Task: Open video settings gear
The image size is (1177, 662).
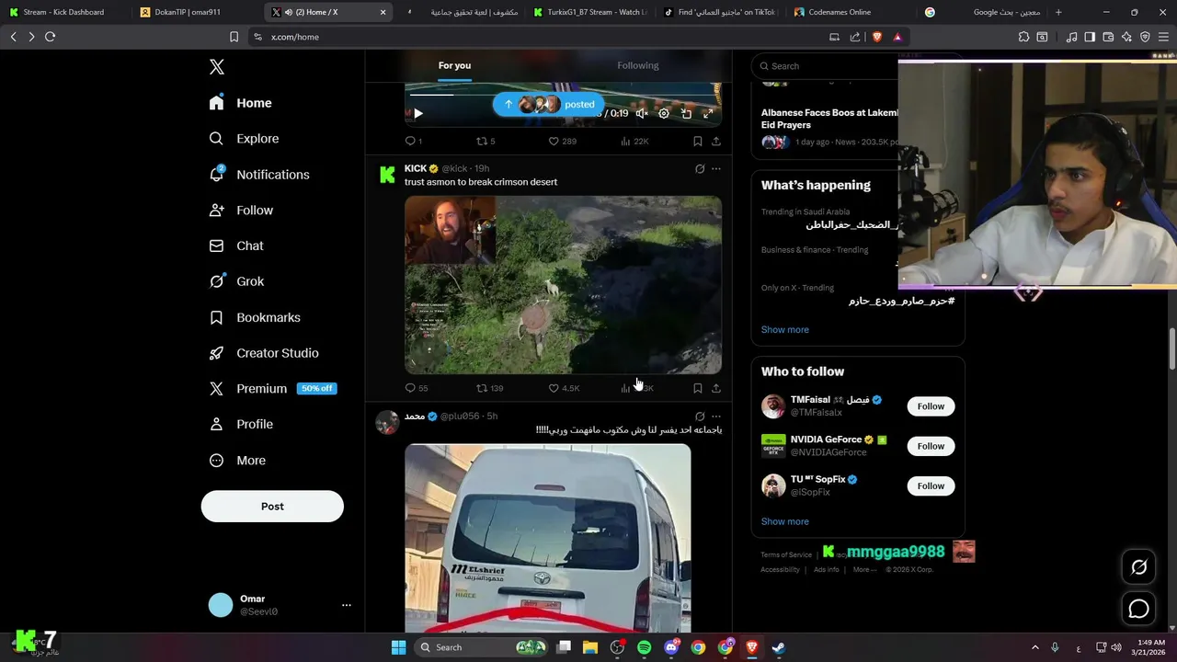Action: [x=664, y=114]
